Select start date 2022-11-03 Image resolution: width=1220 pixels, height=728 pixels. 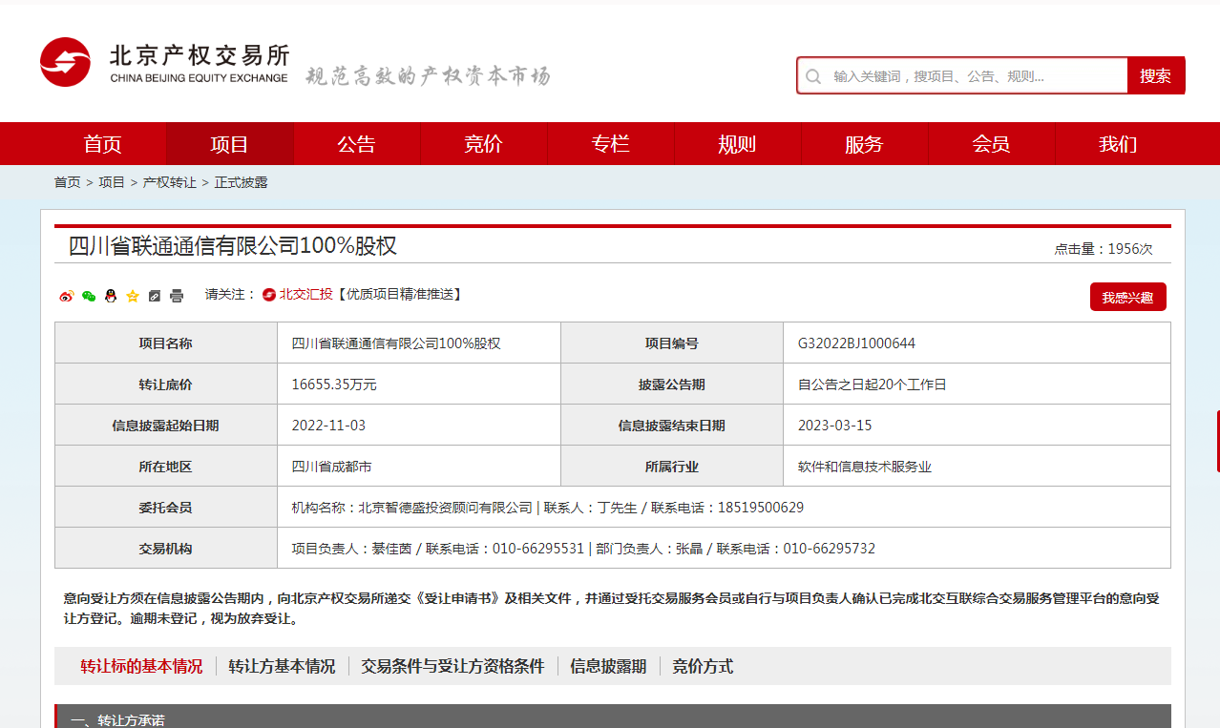click(328, 426)
